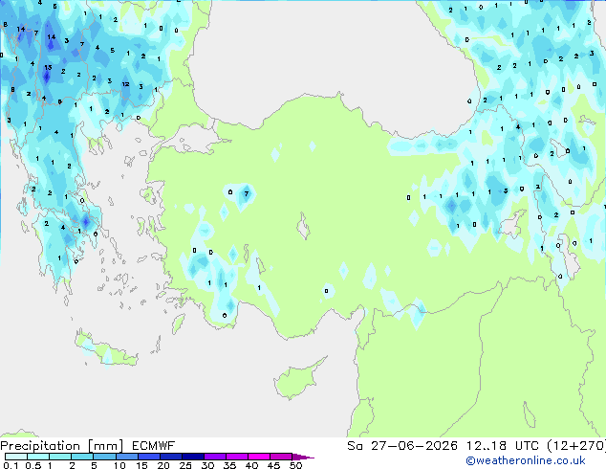Click the 0.1–0.5 mm legend color box
The image size is (606, 469).
coord(16,457)
